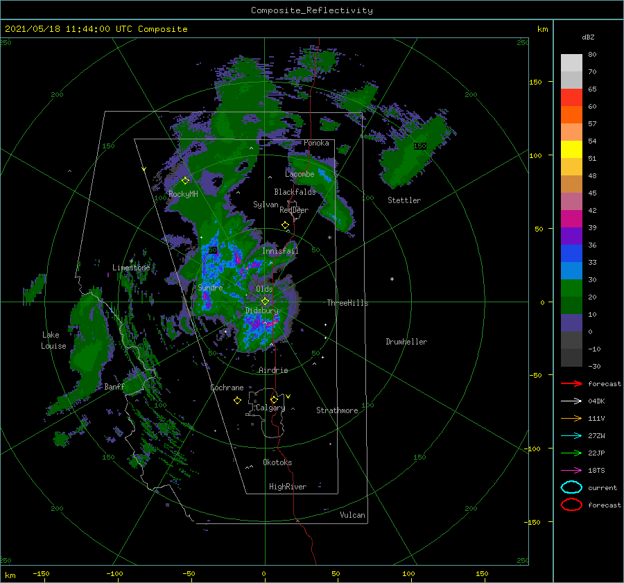Click the cyan 27ZW arrow in the legend
The height and width of the screenshot is (583, 624).
[x=571, y=436]
